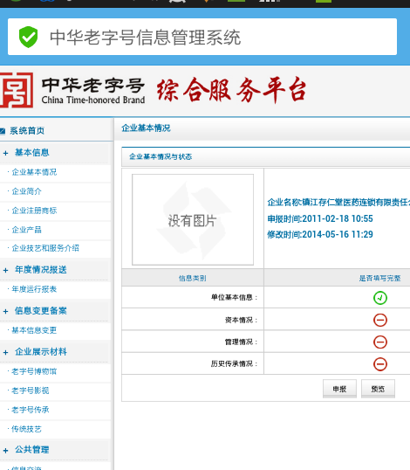Open 老字号博物馆 sidebar link
The image size is (410, 470).
coord(34,371)
